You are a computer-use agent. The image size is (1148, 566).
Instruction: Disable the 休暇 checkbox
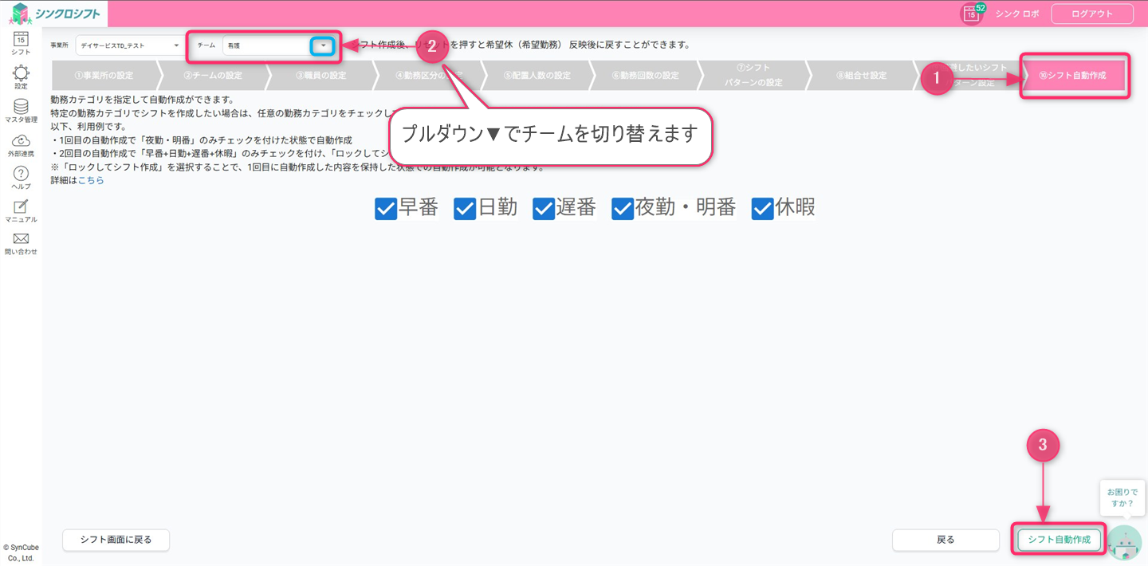click(x=763, y=209)
